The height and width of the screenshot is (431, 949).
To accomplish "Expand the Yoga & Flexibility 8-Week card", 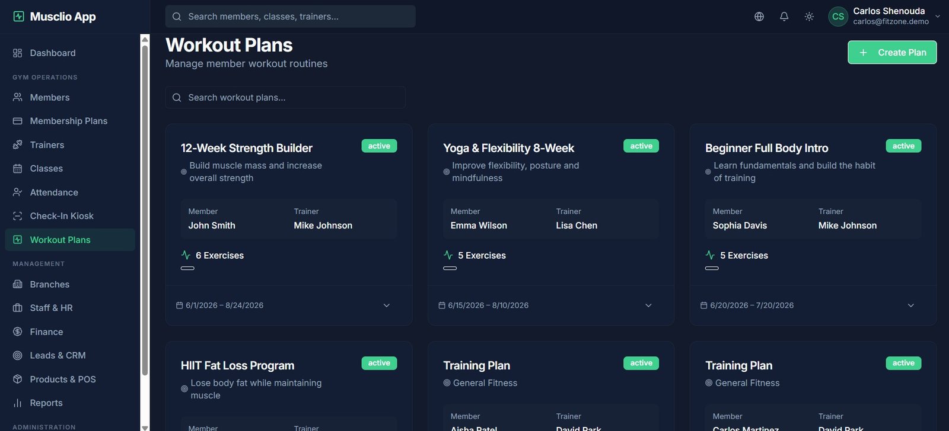I will [x=648, y=305].
